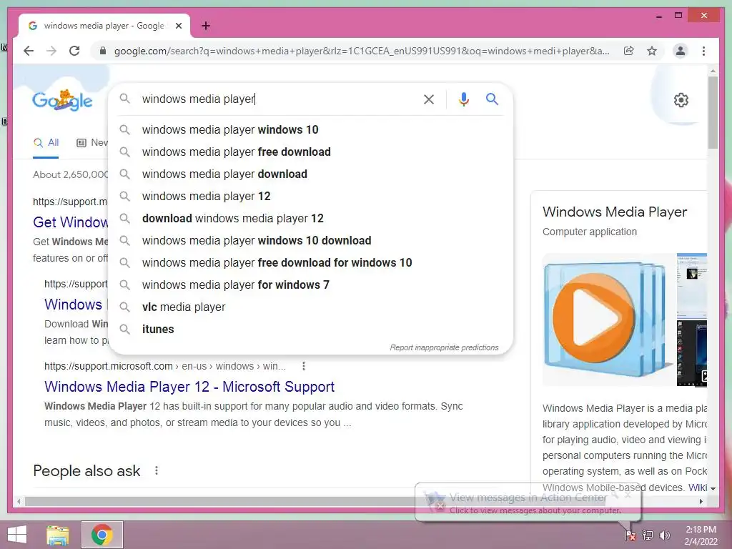
Task: Choose suggestion 'windows media player windows 10'
Action: pos(310,130)
